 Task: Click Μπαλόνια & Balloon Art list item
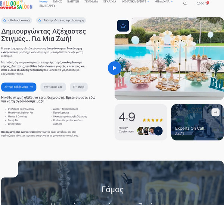coord(21,113)
